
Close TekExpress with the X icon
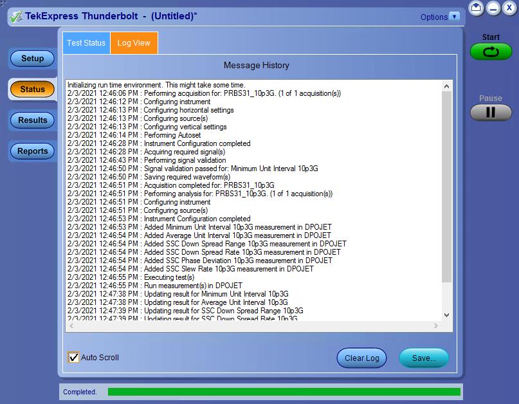509,8
